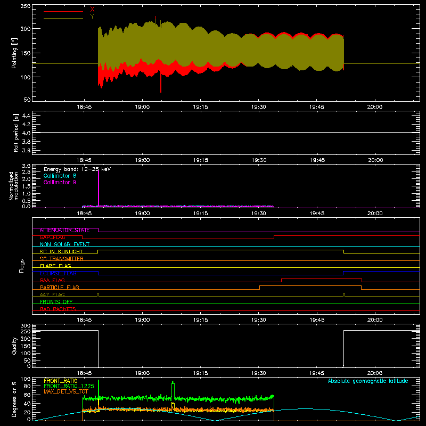
Task: Click the Energy band 12-25 keV annotation
Action: click(77, 169)
